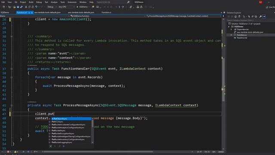The image size is (275, 155).
Task: Toggle the first IntelliSense filter icon below list
Action: click(x=51, y=146)
